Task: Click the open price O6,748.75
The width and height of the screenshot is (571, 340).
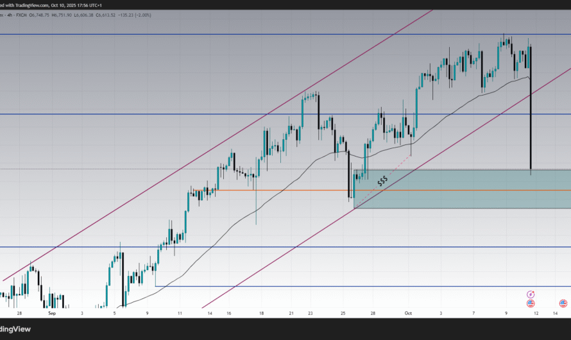Action: point(39,15)
